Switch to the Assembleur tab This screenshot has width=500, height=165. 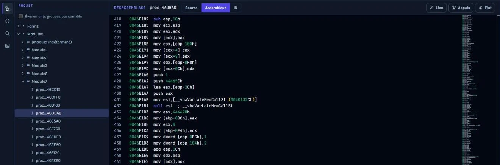(x=216, y=8)
